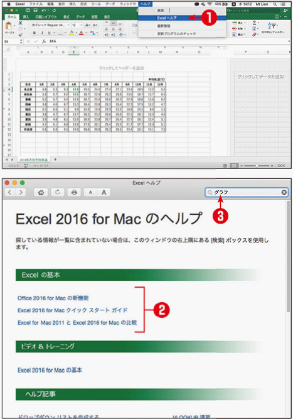Expand the Paste options arrow
Viewport: 293px width, 419px height.
(14, 26)
